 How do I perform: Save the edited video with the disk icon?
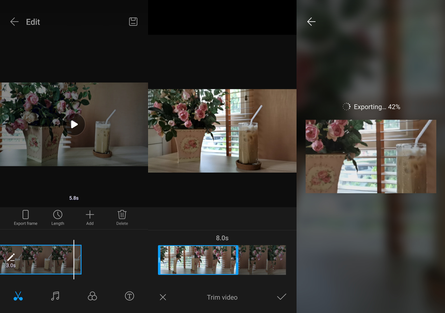click(133, 22)
